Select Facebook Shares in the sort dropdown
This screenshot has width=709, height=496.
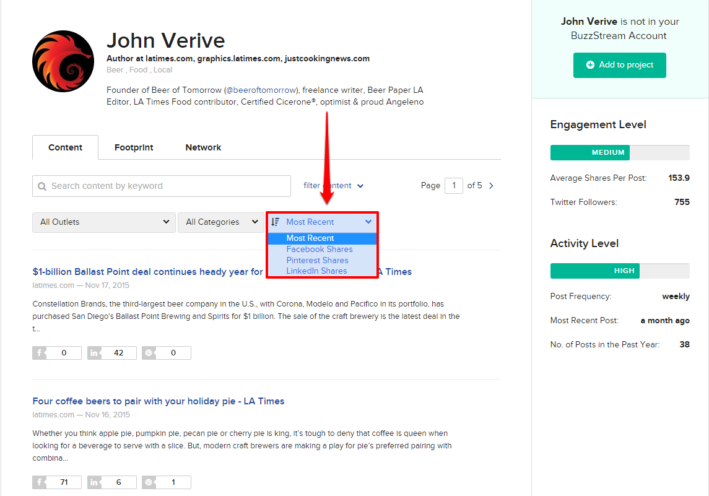320,249
